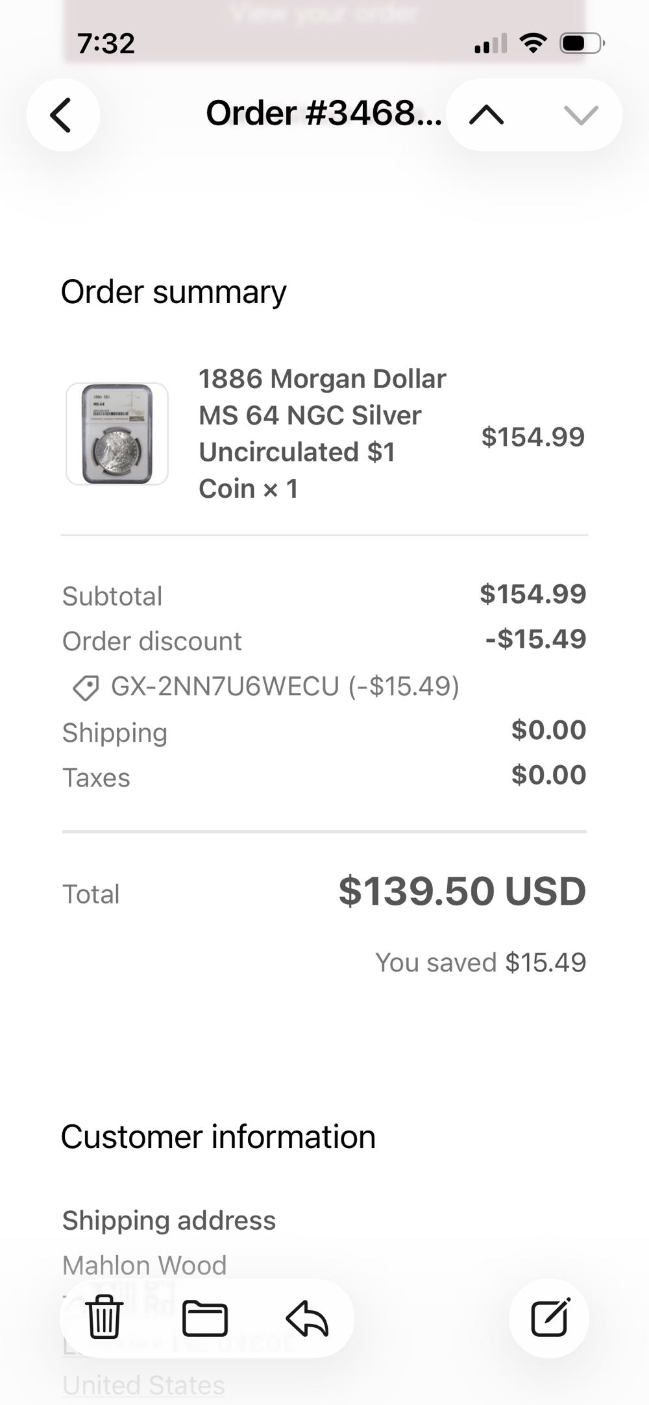Expand the truncated Order #3468 title

click(323, 114)
